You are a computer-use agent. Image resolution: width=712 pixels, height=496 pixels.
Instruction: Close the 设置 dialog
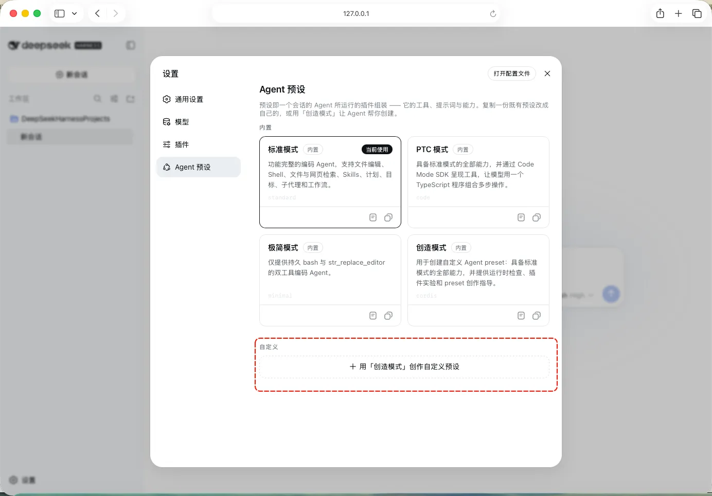[547, 74]
